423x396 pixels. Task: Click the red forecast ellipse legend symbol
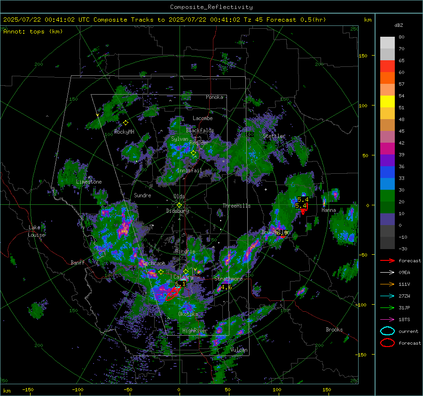click(x=387, y=343)
